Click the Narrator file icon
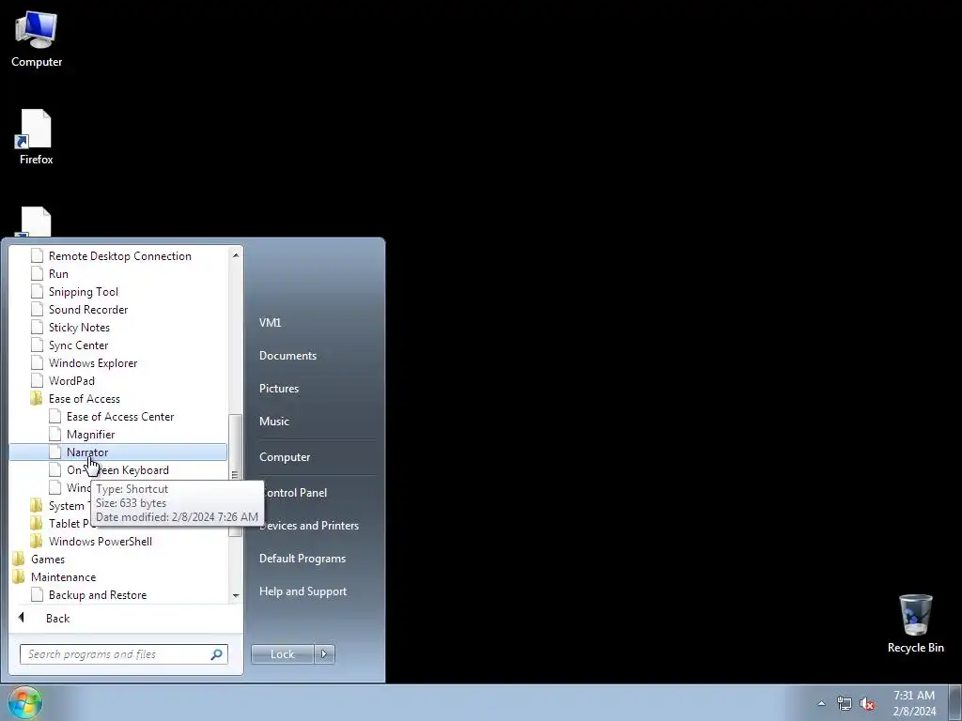 [54, 452]
